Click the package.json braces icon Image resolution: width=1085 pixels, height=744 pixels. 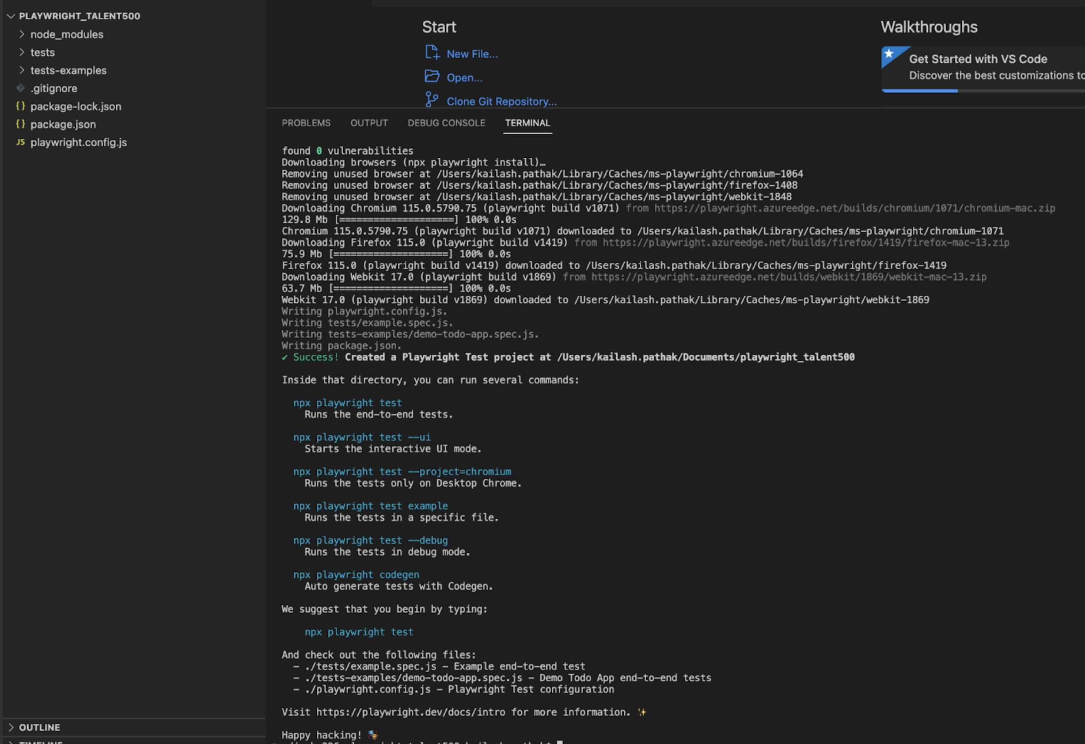[20, 124]
